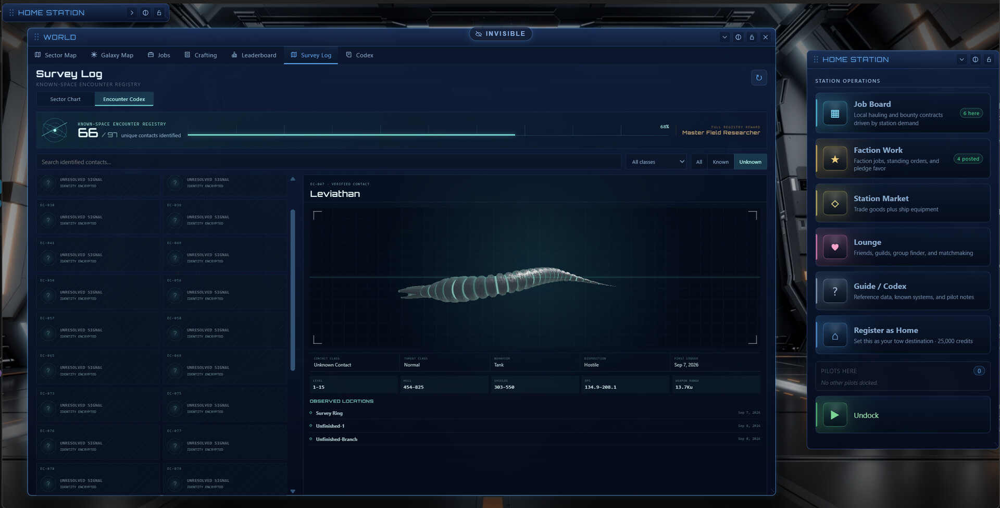Click the info icon in top-left Home Station bar
The width and height of the screenshot is (1000, 508).
click(x=145, y=13)
